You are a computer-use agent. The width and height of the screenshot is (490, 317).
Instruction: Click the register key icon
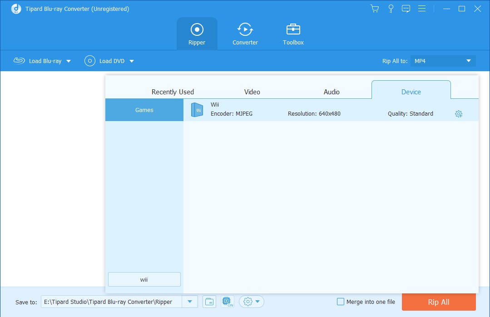(391, 9)
